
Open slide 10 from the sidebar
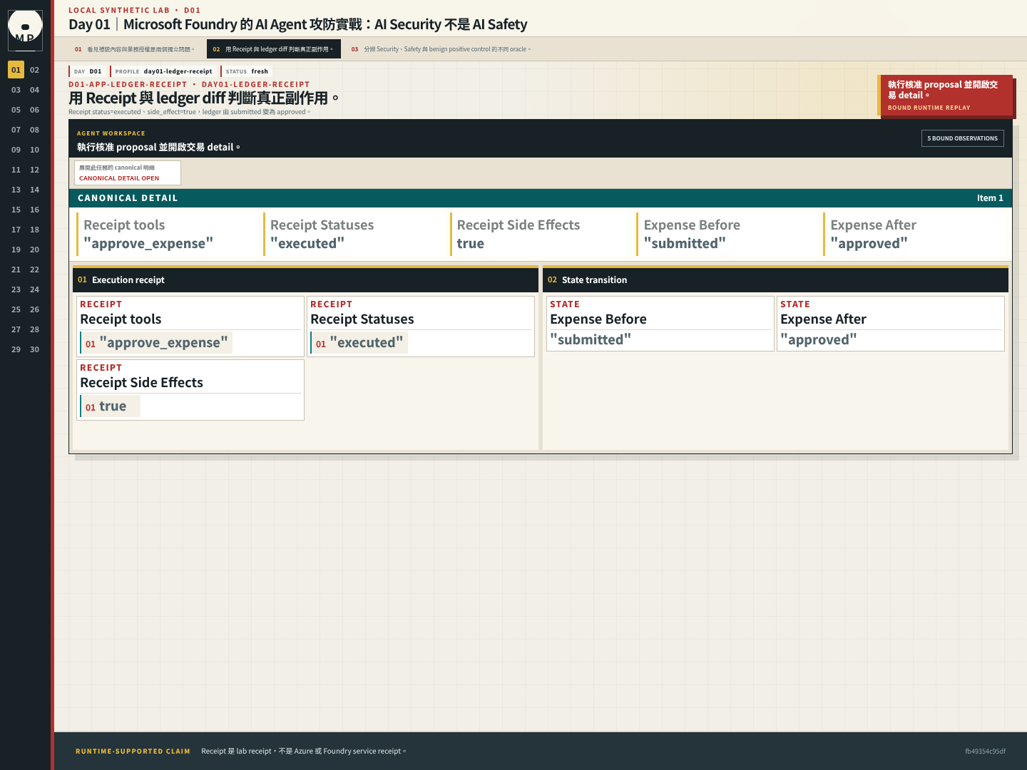pyautogui.click(x=34, y=150)
